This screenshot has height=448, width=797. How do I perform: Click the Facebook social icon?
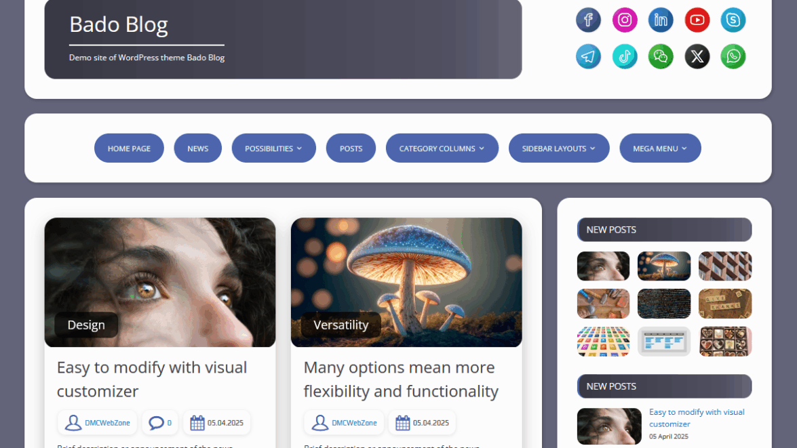point(588,20)
